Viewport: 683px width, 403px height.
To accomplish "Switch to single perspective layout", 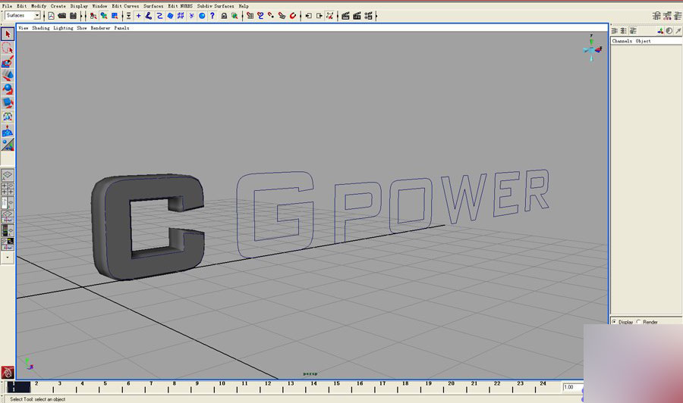I will pos(8,175).
